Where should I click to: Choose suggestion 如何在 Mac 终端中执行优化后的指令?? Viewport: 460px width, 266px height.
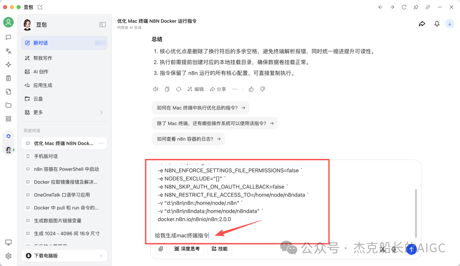point(201,108)
